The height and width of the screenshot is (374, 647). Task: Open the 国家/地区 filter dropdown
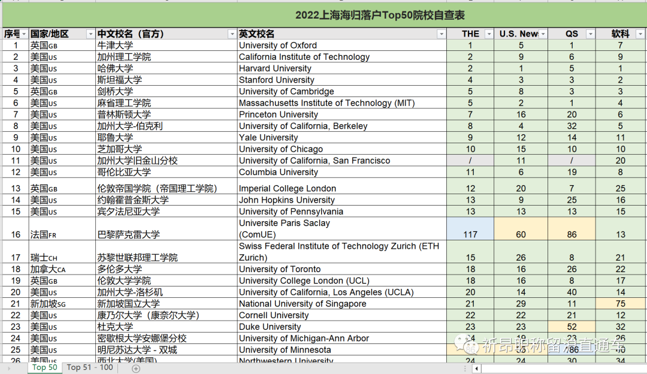tap(90, 34)
